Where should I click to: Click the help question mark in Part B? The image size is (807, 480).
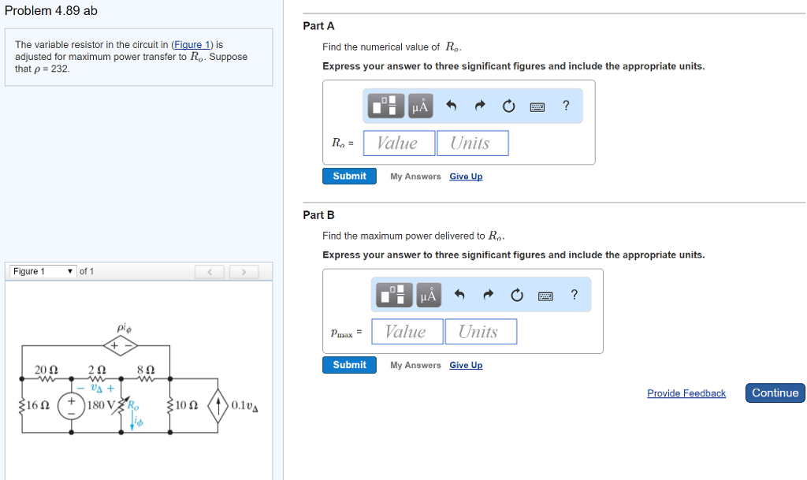(574, 295)
